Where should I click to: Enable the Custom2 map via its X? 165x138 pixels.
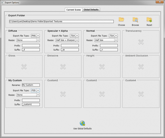[63, 94]
